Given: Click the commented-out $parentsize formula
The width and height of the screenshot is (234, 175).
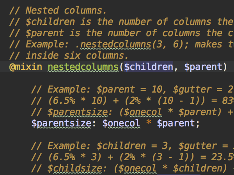Looking at the screenshot, I should pyautogui.click(x=133, y=112).
